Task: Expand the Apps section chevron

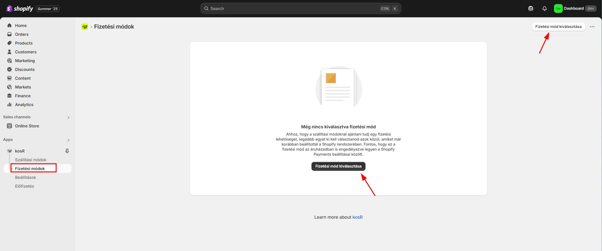Action: [x=68, y=140]
